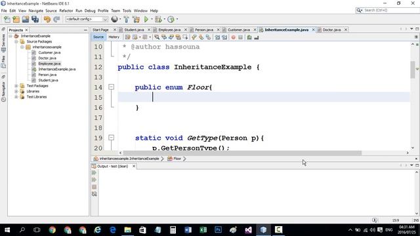Switch to the Student.java editor tab
The width and height of the screenshot is (420, 236).
(x=134, y=29)
